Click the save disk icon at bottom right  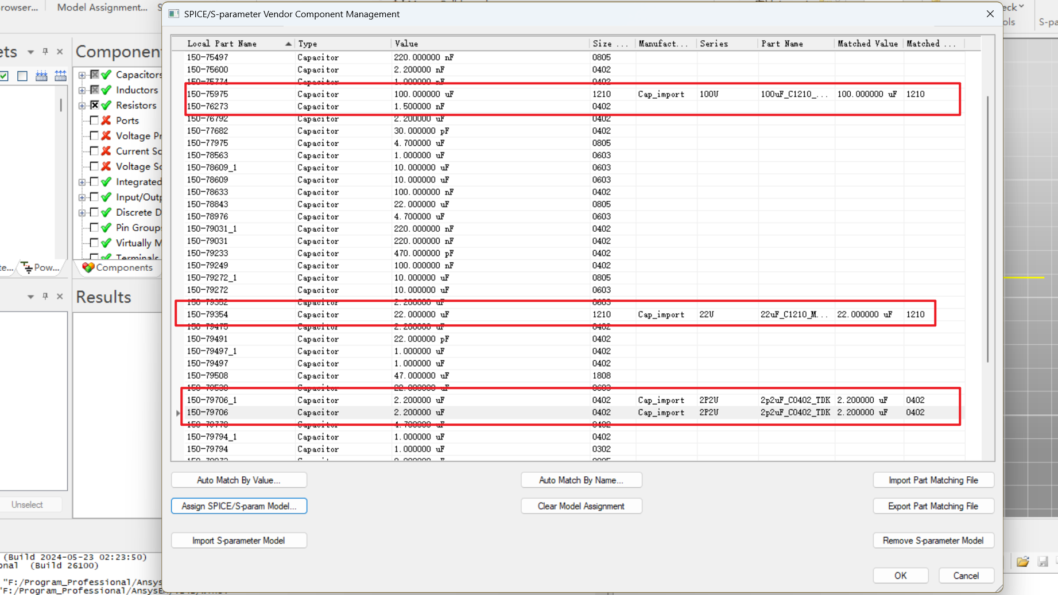click(1043, 562)
